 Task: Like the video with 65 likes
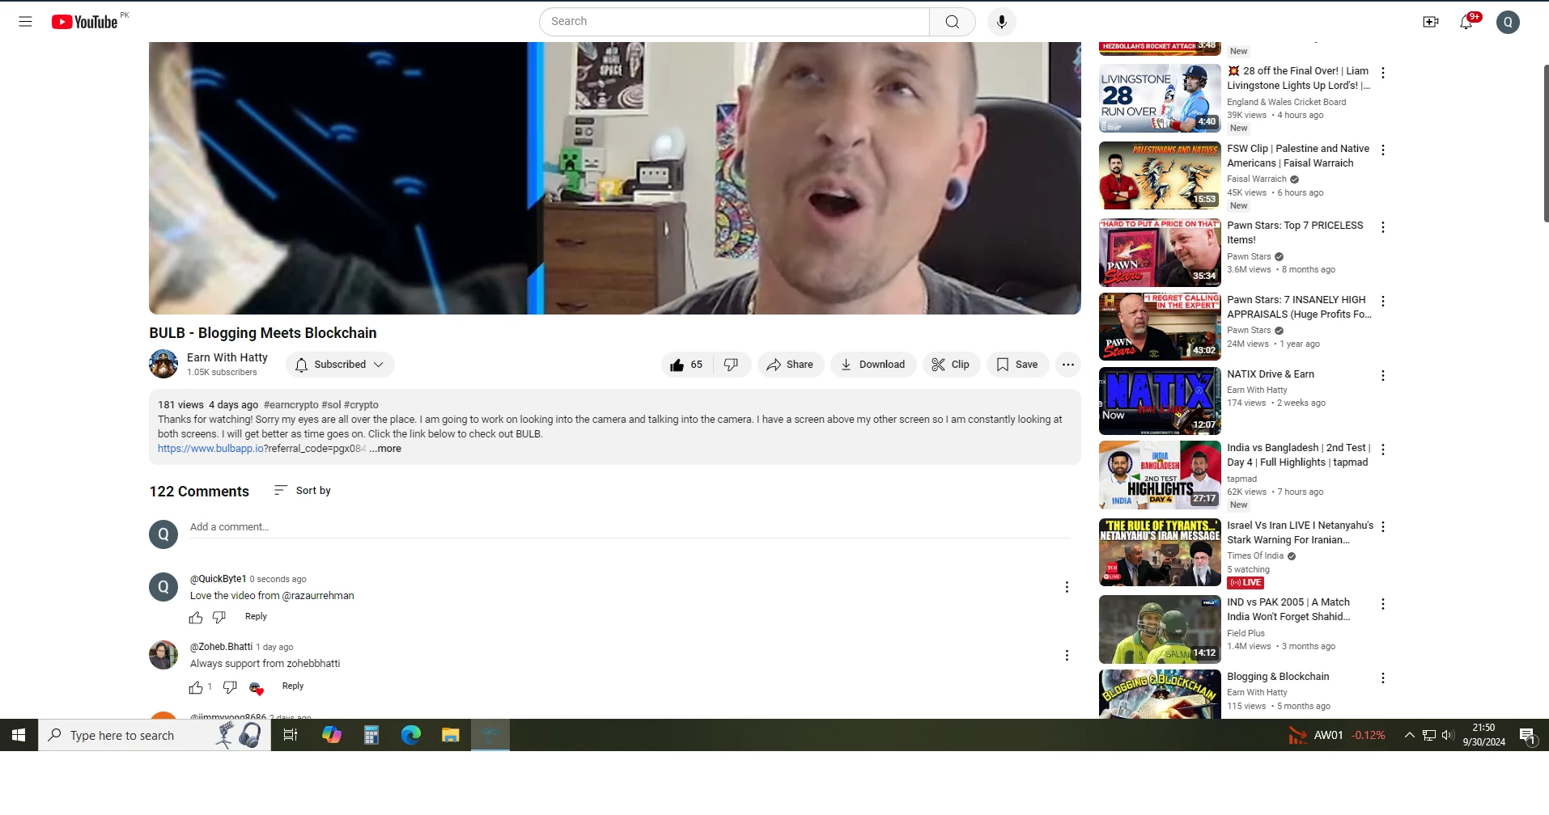686,365
